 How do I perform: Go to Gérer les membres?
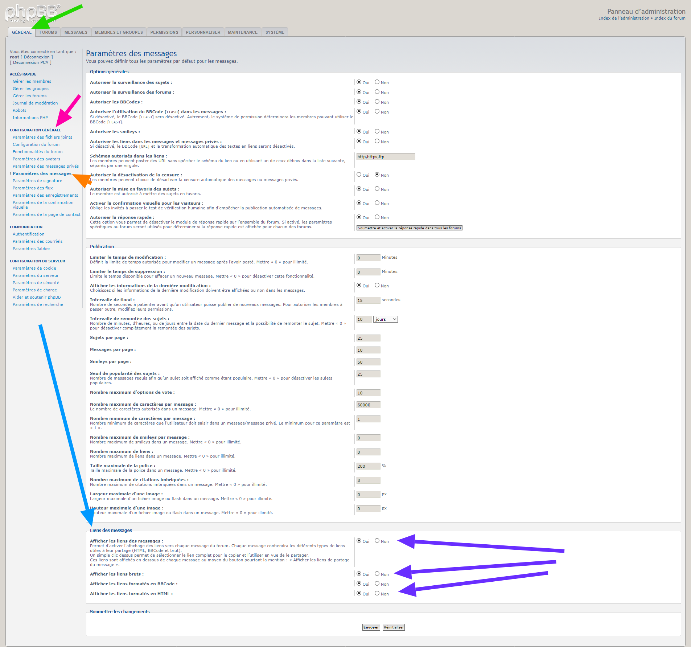click(x=32, y=81)
